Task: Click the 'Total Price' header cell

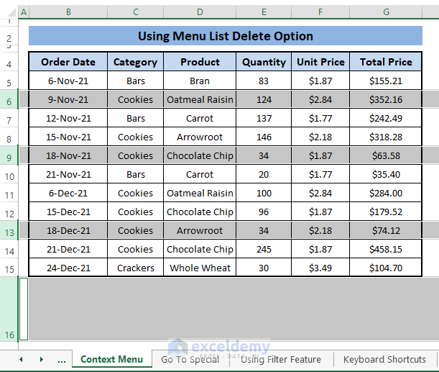Action: (x=386, y=62)
